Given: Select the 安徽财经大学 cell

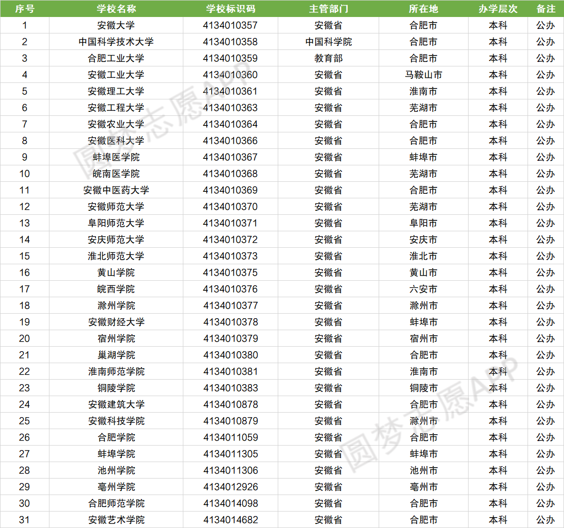Looking at the screenshot, I should pyautogui.click(x=116, y=322).
